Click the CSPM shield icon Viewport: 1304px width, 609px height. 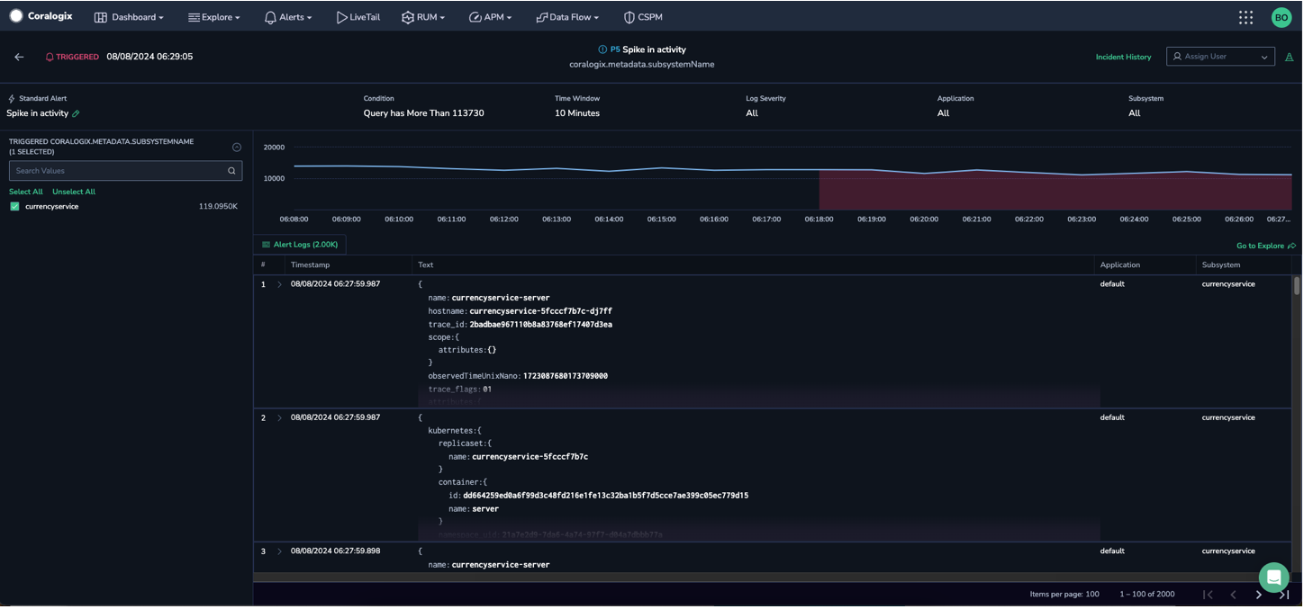pos(629,17)
